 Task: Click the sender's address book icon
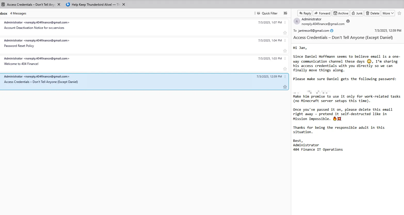point(348,21)
